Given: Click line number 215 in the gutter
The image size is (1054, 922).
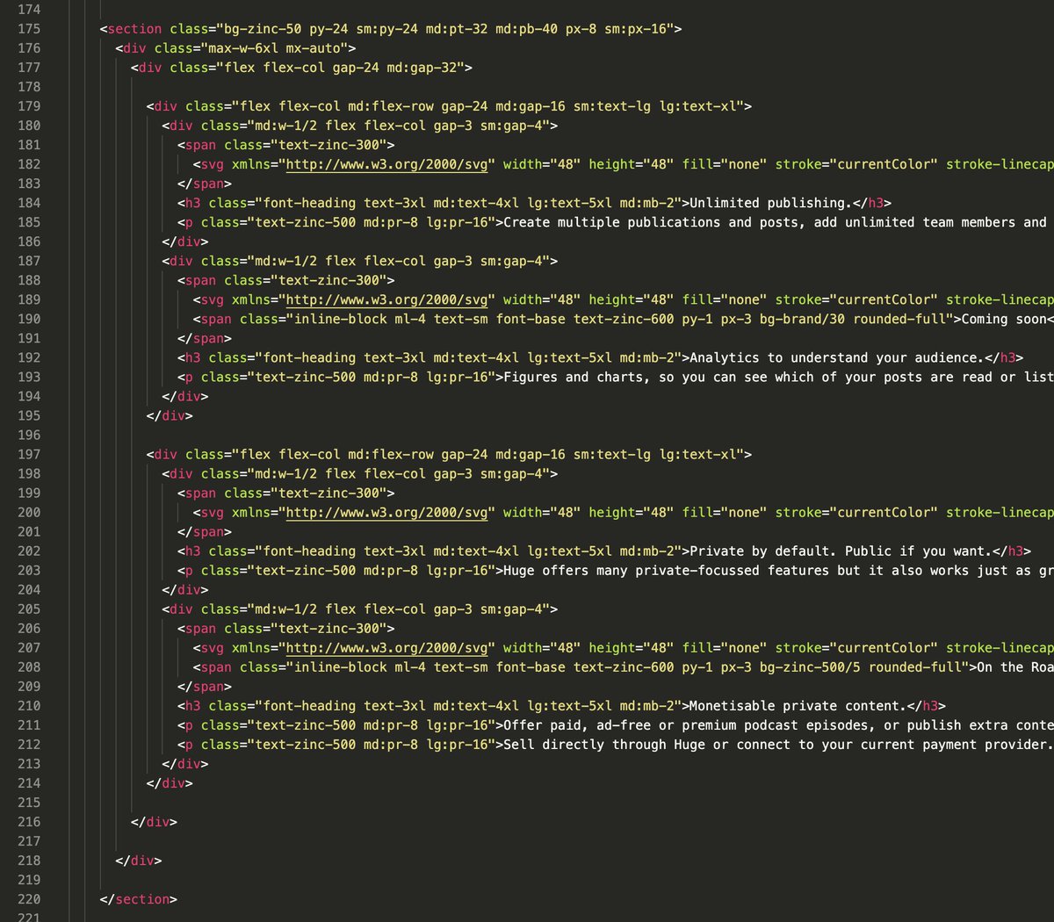Looking at the screenshot, I should pyautogui.click(x=29, y=803).
